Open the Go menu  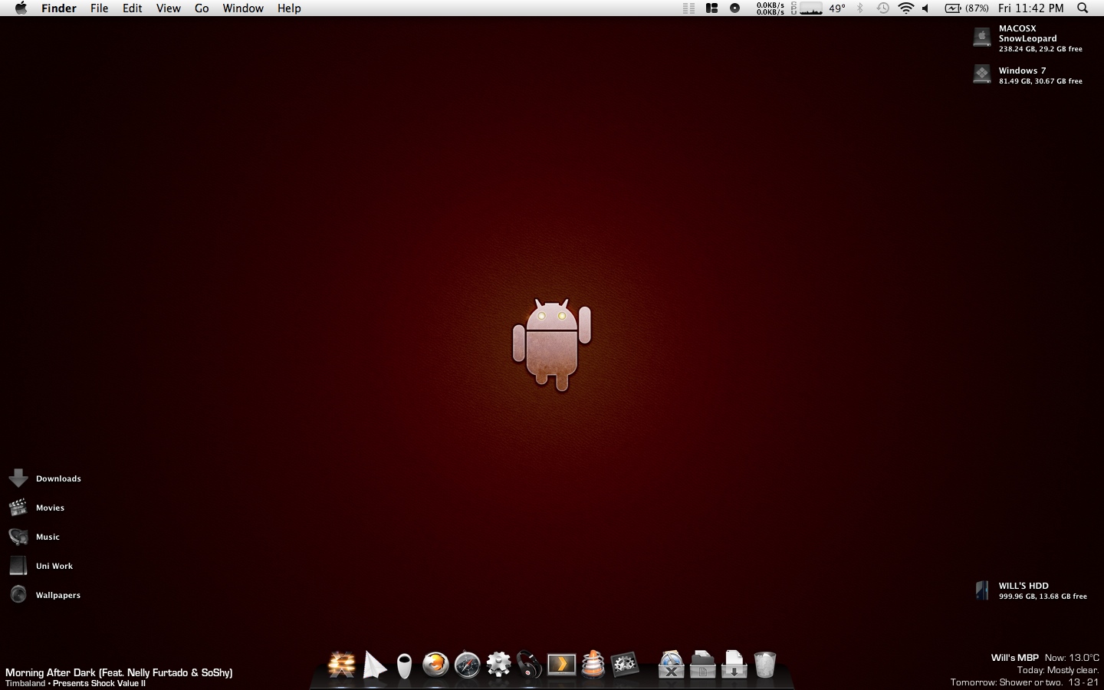click(202, 8)
